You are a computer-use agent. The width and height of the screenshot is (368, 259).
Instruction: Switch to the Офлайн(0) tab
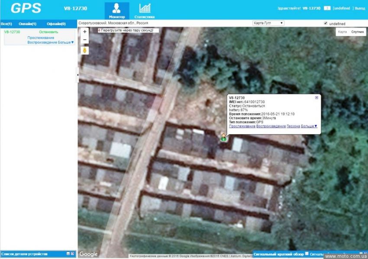pyautogui.click(x=56, y=24)
